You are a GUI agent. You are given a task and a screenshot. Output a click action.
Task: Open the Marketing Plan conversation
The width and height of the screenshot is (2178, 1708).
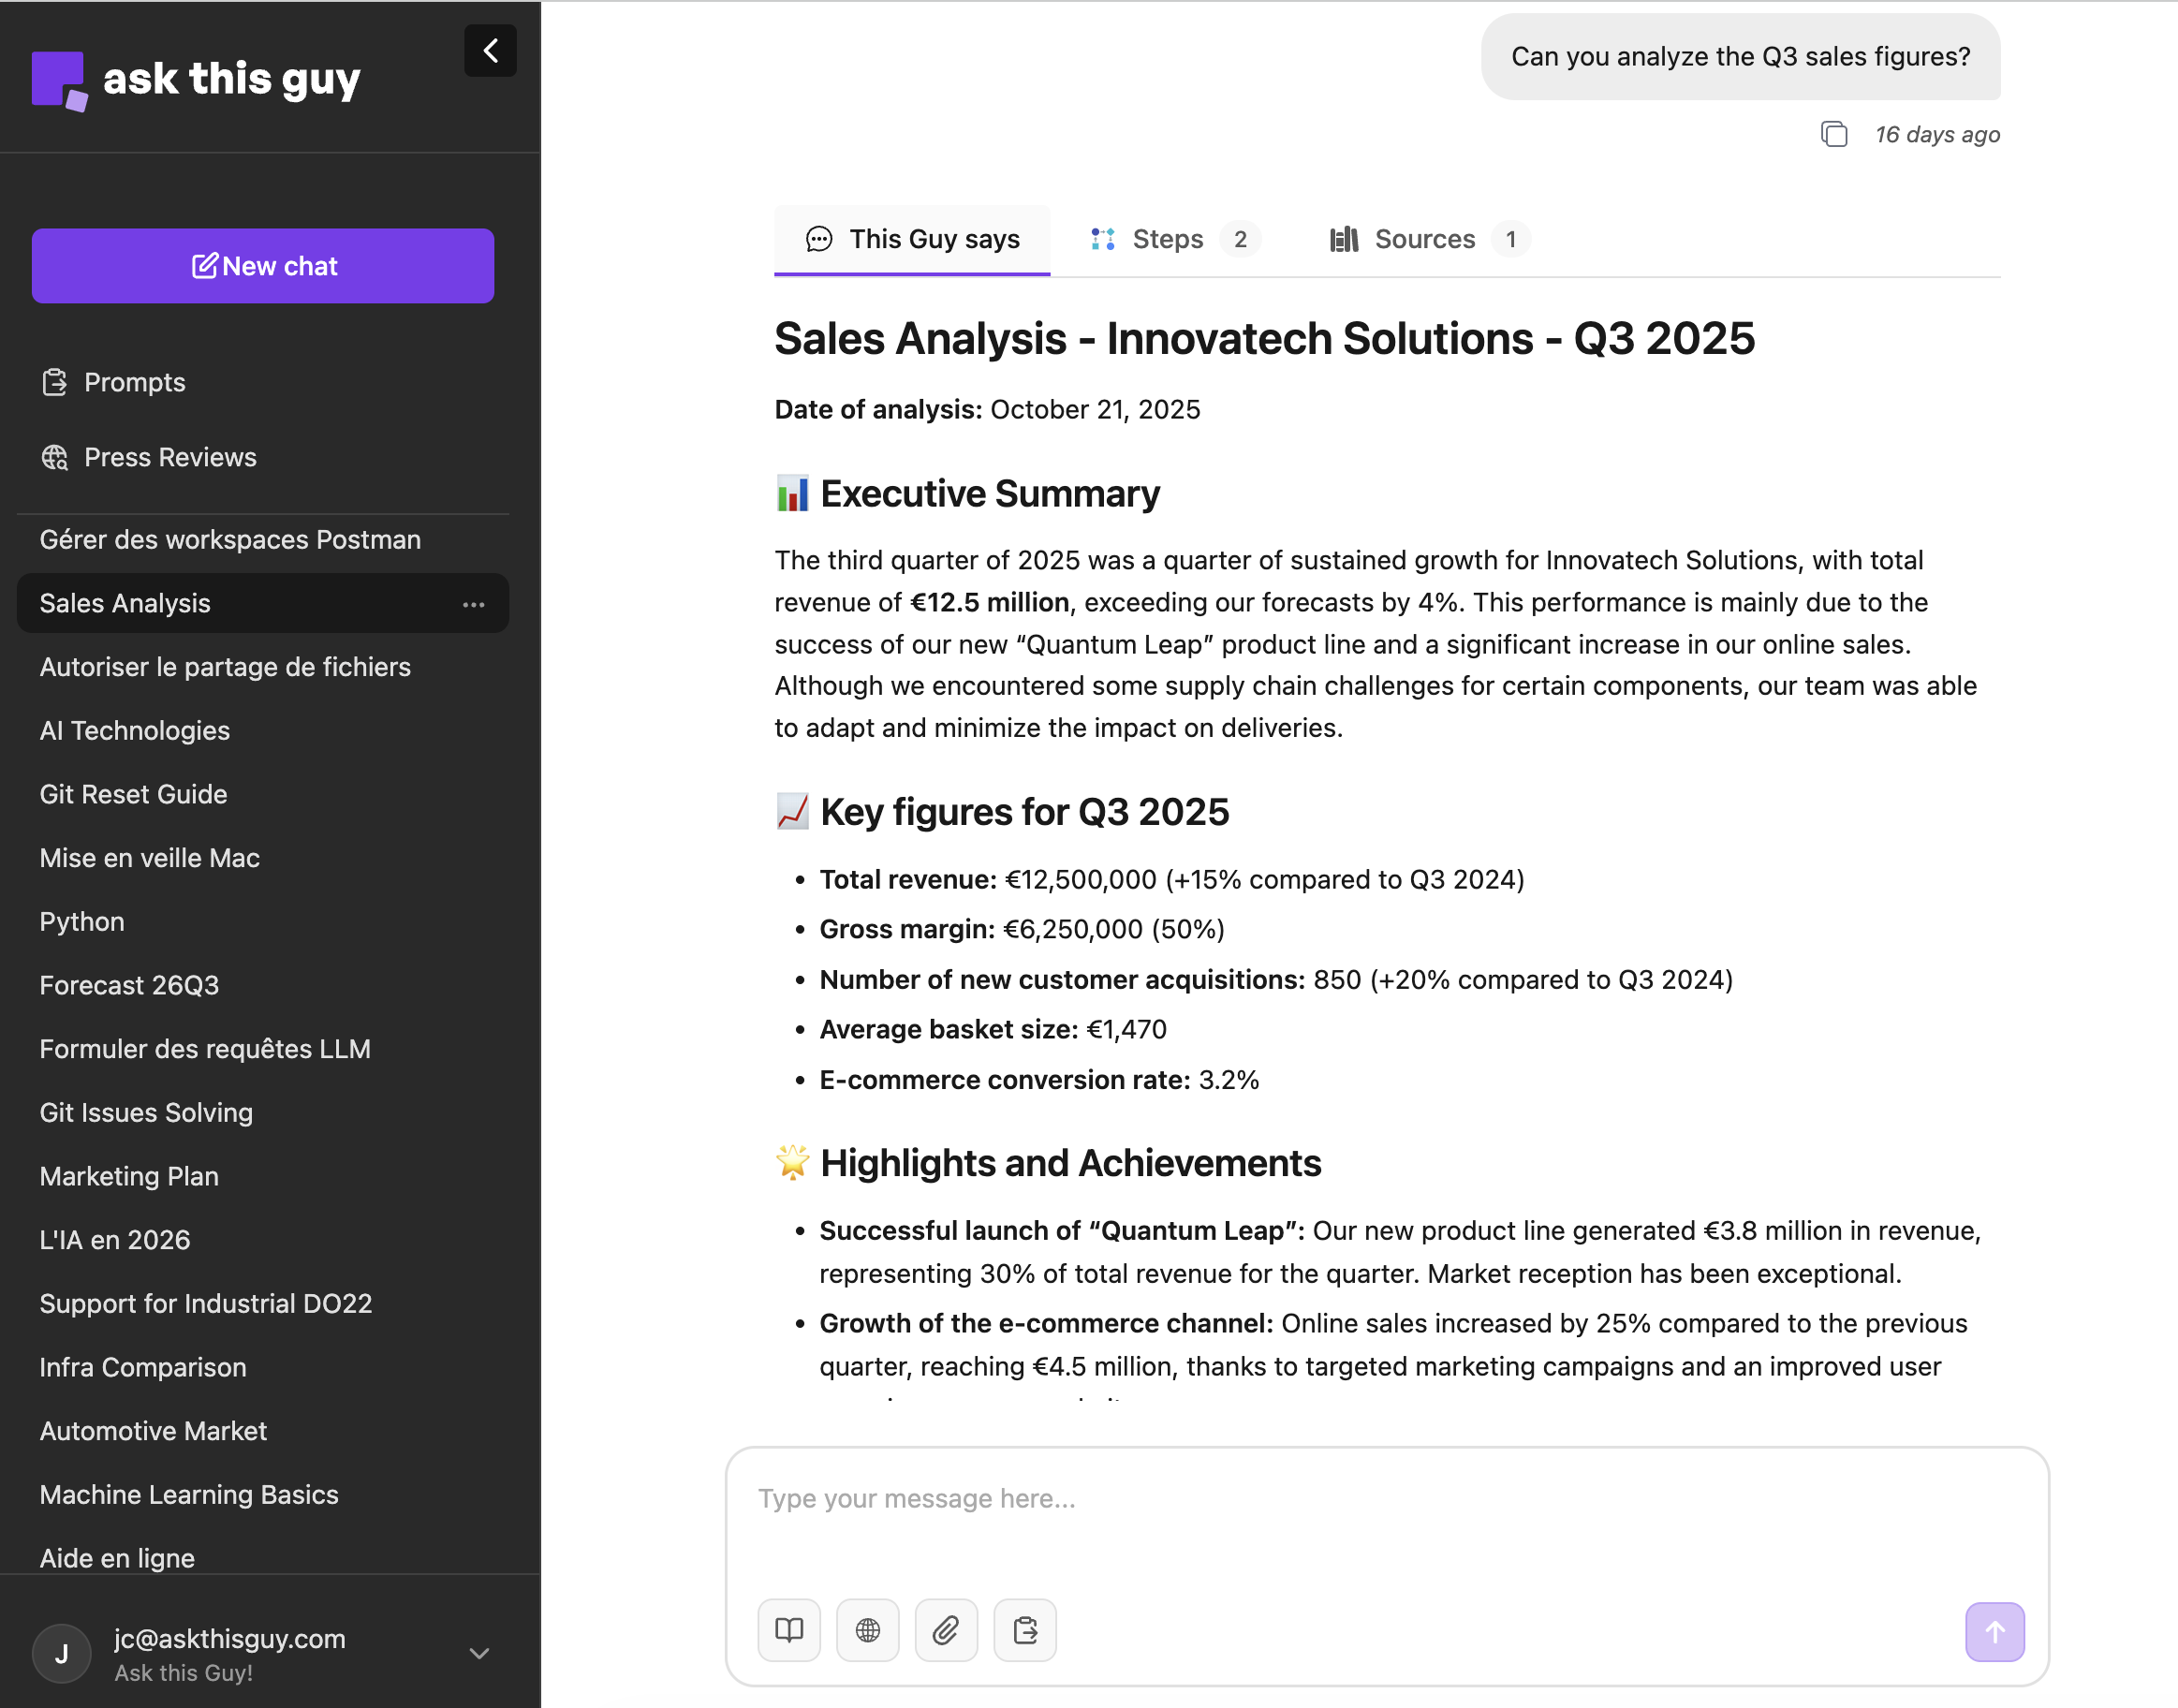129,1176
